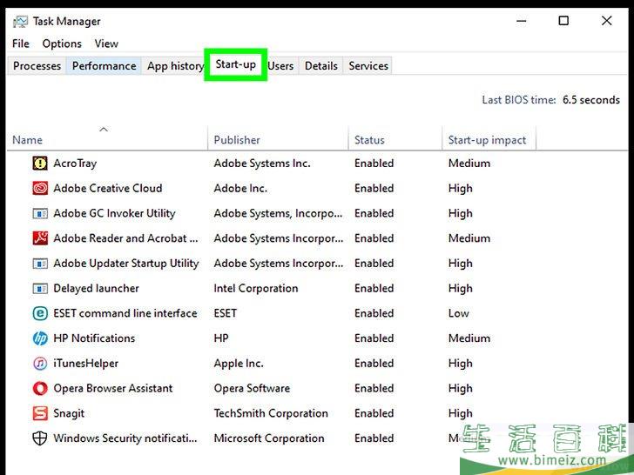Screen dimensions: 634x475
Task: Click publisher Adobe Systems Inc.
Action: [x=262, y=164]
